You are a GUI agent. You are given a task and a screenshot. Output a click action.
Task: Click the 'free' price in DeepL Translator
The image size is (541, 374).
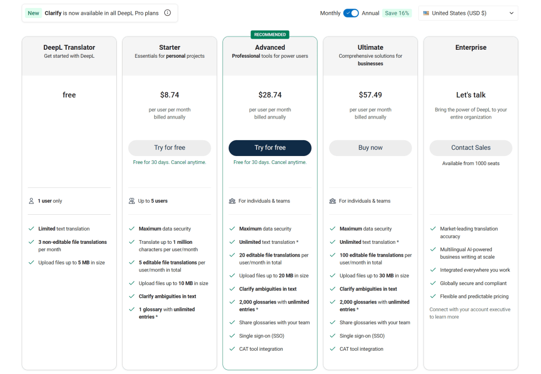69,95
